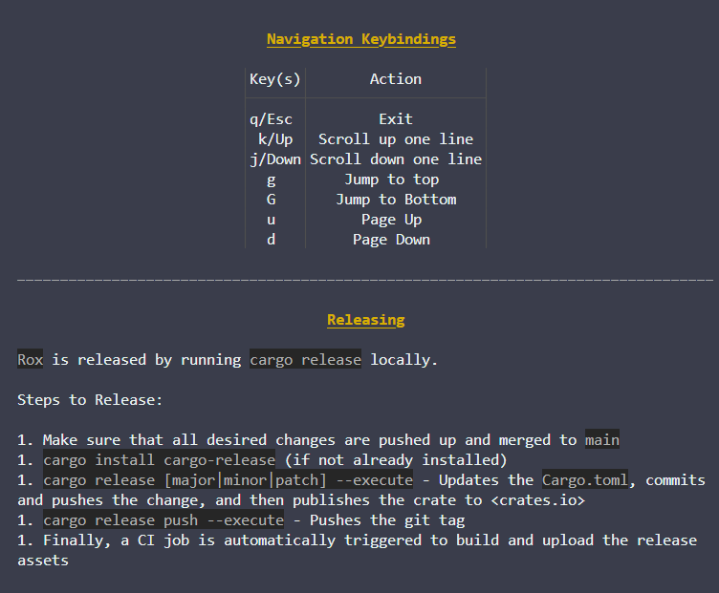This screenshot has width=719, height=593.
Task: Click the q/Esc key entry
Action: click(271, 119)
